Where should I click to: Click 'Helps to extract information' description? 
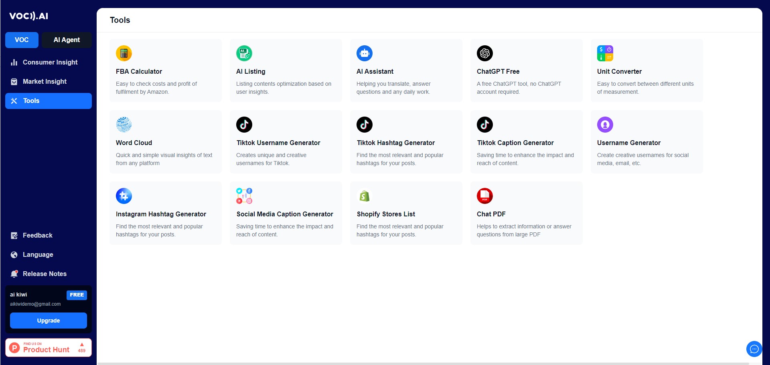click(x=524, y=230)
